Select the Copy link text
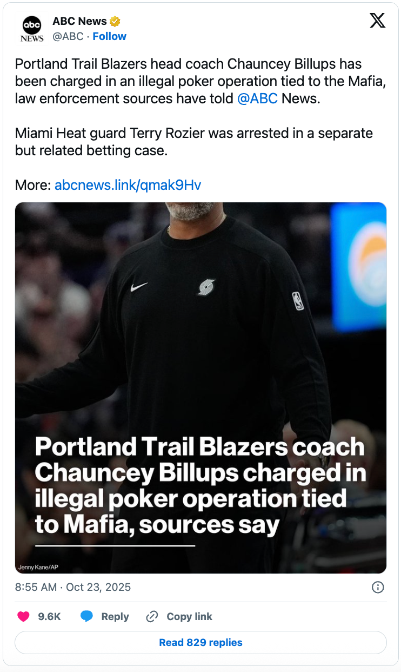Viewport: 401px width, 672px height. (189, 616)
